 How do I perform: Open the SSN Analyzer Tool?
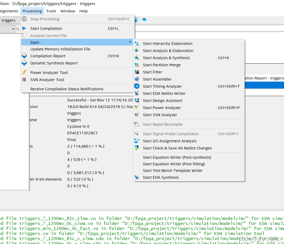tap(47, 79)
